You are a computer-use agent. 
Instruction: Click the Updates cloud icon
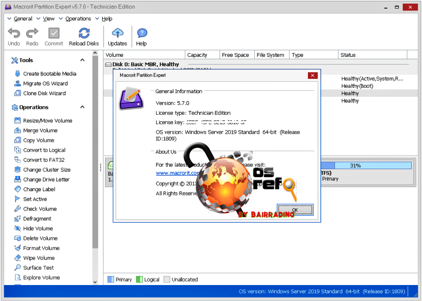pyautogui.click(x=117, y=33)
